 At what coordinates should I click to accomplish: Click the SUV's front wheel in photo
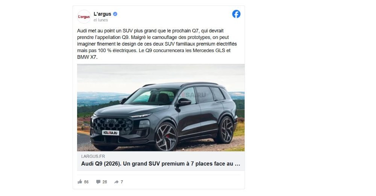(166, 137)
